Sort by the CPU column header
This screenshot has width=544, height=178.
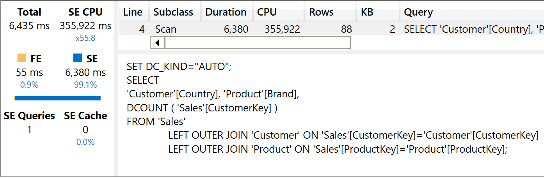(x=279, y=12)
